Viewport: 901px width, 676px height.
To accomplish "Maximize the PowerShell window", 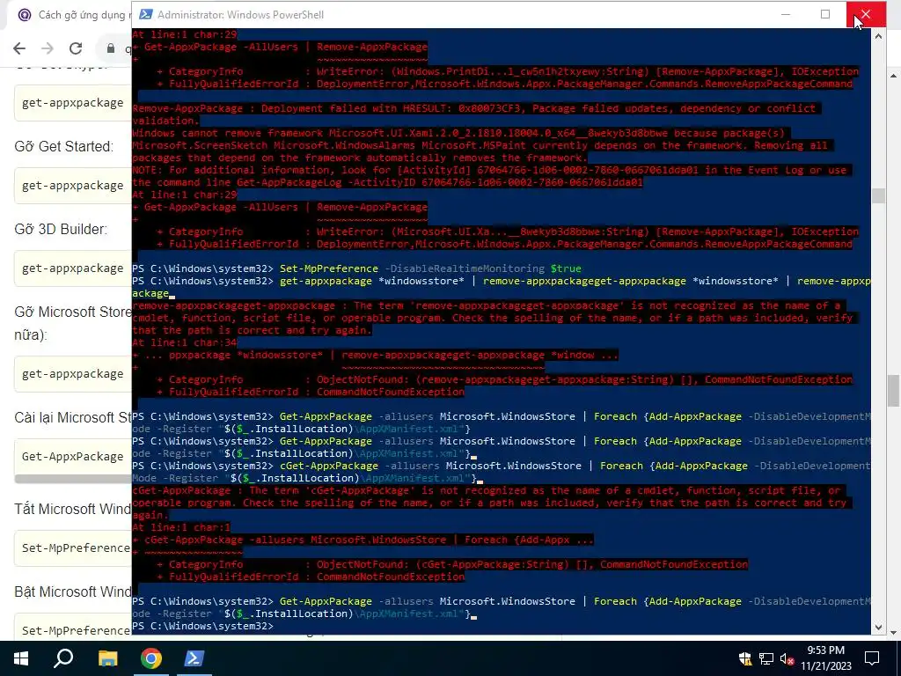I will (825, 14).
